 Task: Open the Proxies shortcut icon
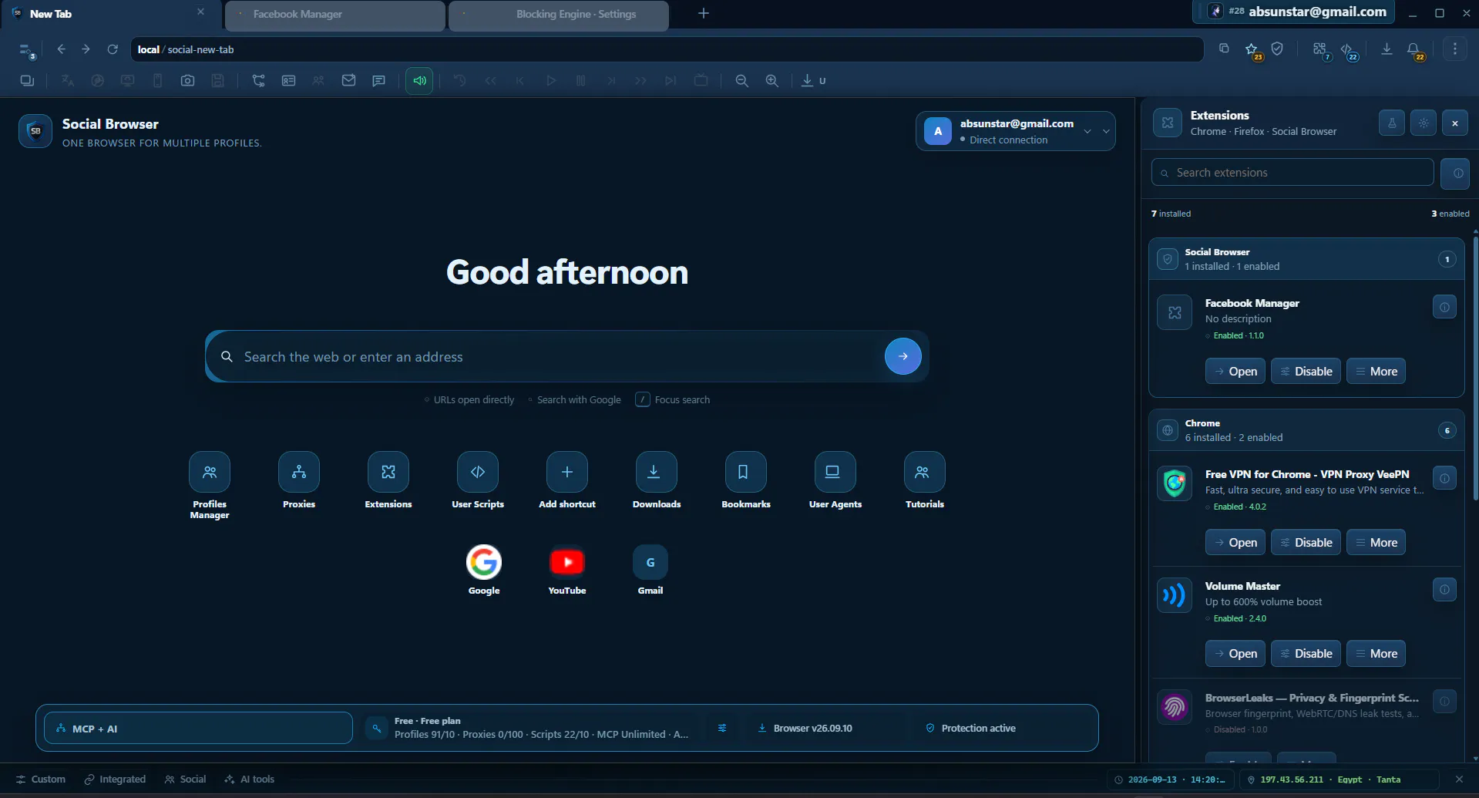pos(299,472)
